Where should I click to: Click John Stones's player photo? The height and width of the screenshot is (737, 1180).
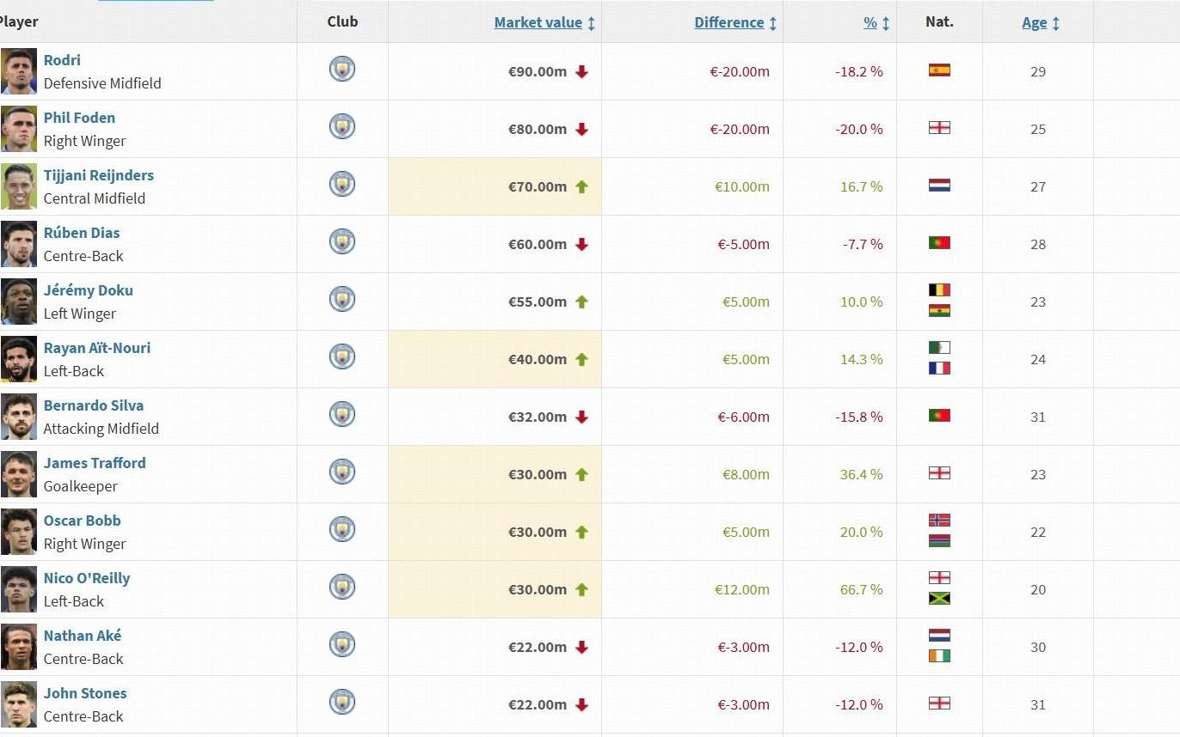[19, 704]
